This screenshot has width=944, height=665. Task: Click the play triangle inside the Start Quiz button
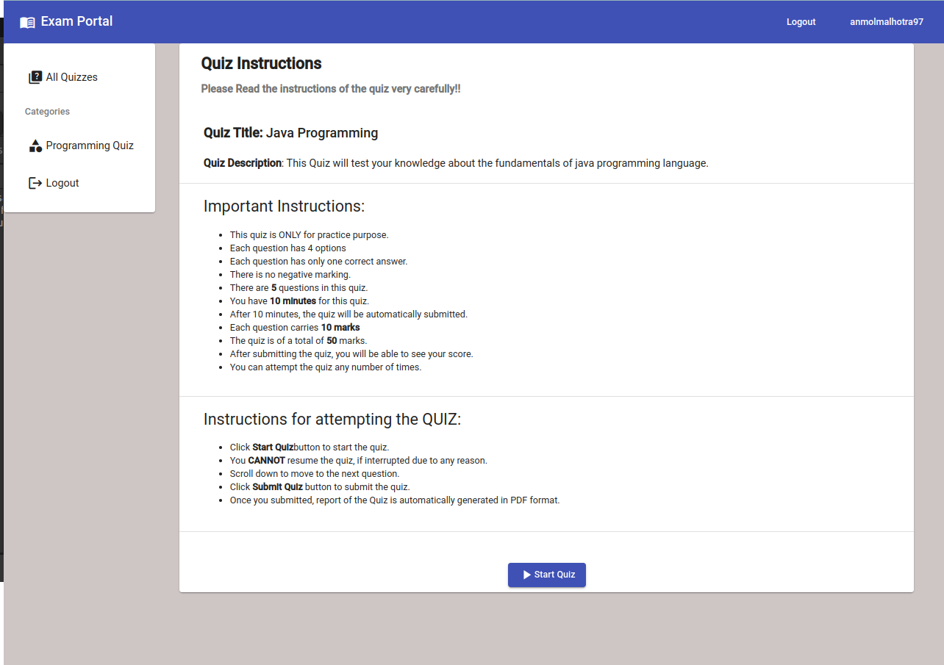[526, 575]
